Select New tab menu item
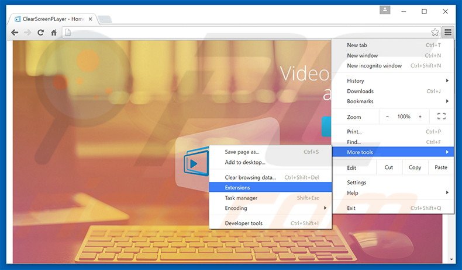This screenshot has width=462, height=270. click(393, 45)
